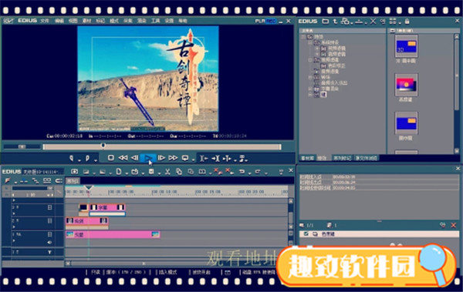The width and height of the screenshot is (463, 292).
Task: Click the new sequence document icon
Action: tap(118, 171)
